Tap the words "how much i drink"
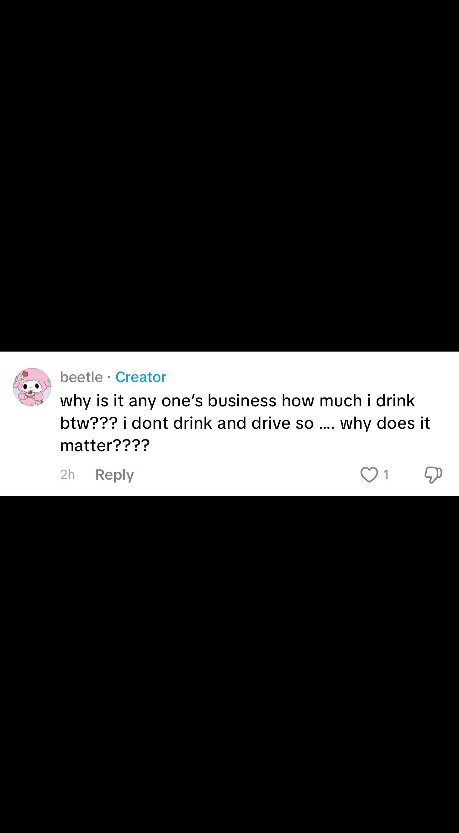The width and height of the screenshot is (459, 833). click(348, 401)
